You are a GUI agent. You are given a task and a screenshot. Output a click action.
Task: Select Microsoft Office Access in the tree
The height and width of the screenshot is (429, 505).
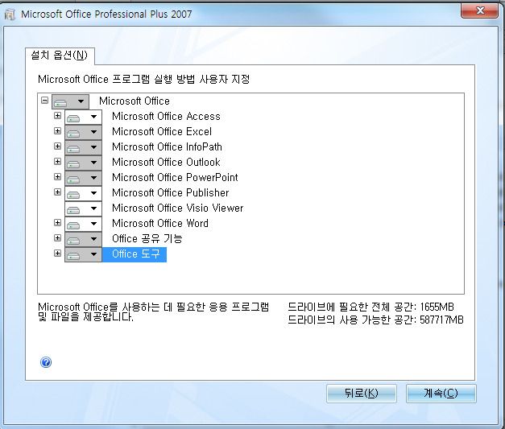coord(166,116)
